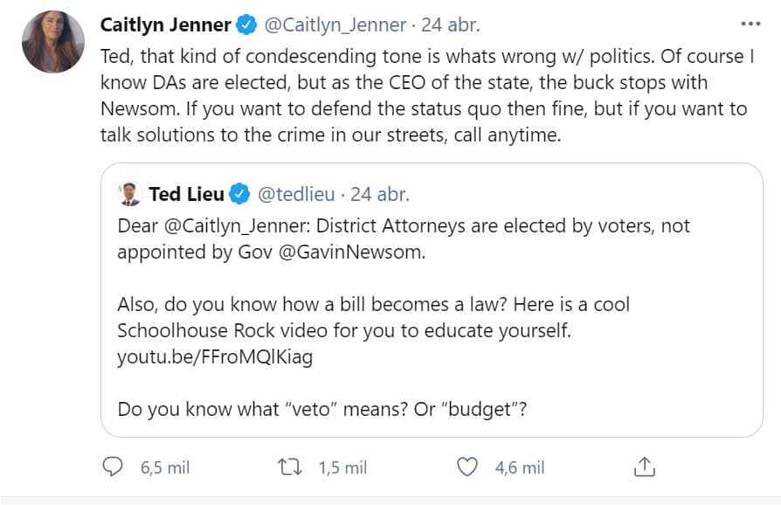Click the reply icon on Caitlyn's tweet
This screenshot has width=781, height=505.
pos(112,467)
